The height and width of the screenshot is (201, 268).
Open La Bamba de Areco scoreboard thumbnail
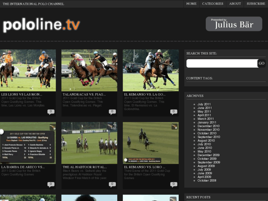28,143
